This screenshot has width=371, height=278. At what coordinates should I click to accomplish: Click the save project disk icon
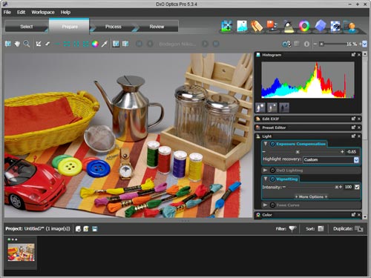(94, 229)
